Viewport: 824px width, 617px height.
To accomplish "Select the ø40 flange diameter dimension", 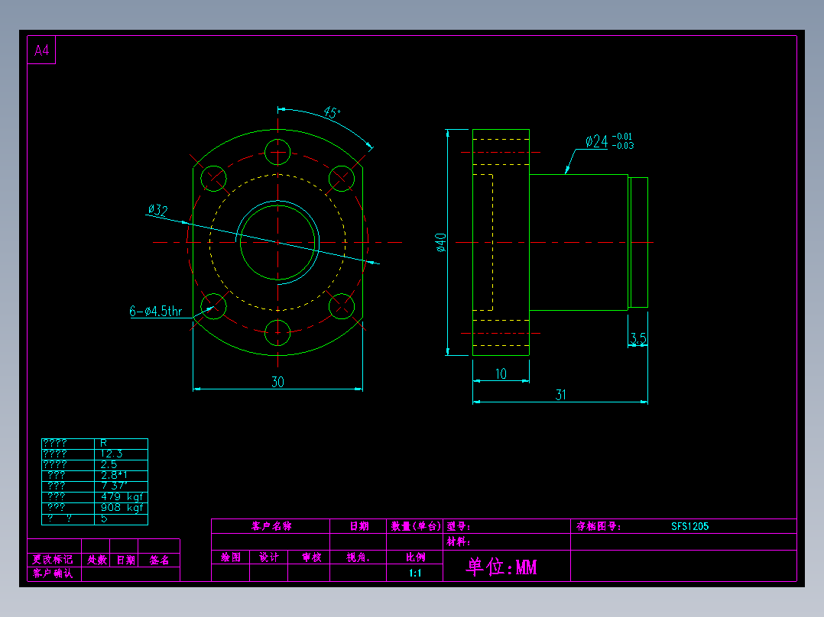I will click(x=440, y=243).
